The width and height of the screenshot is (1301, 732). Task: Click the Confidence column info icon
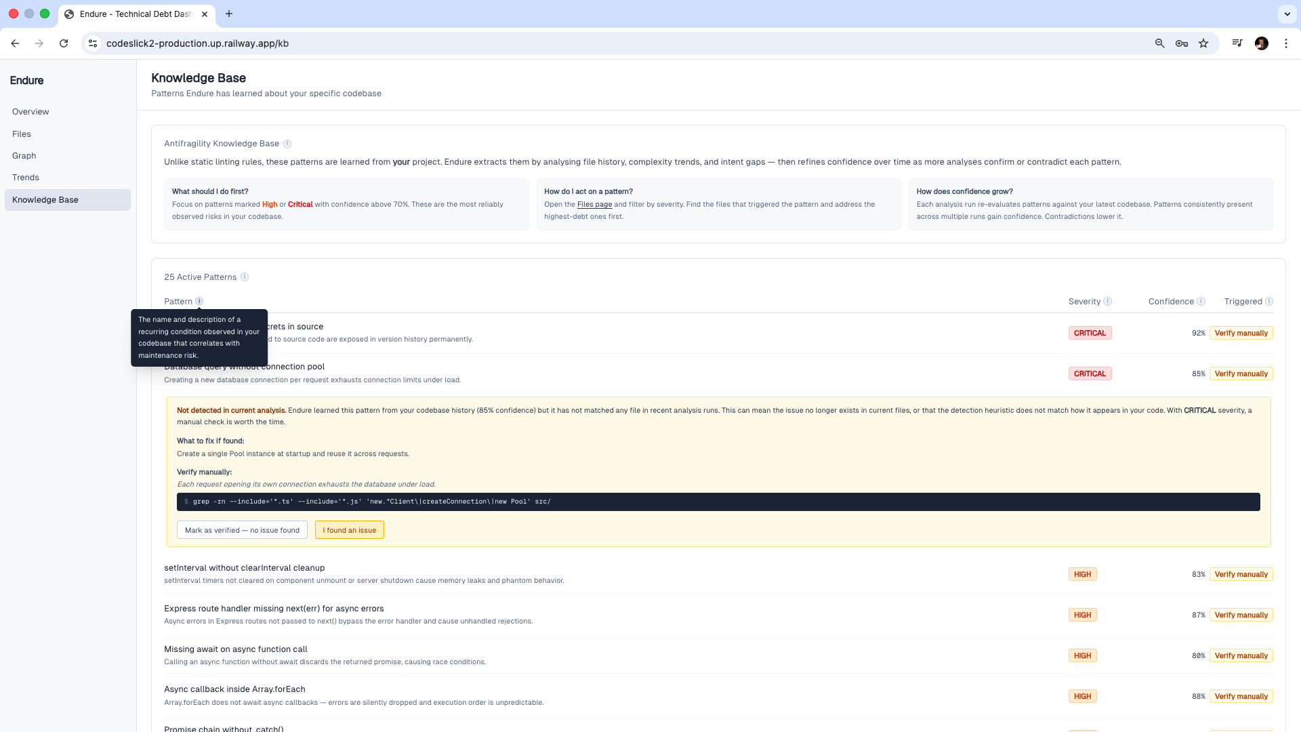point(1200,301)
